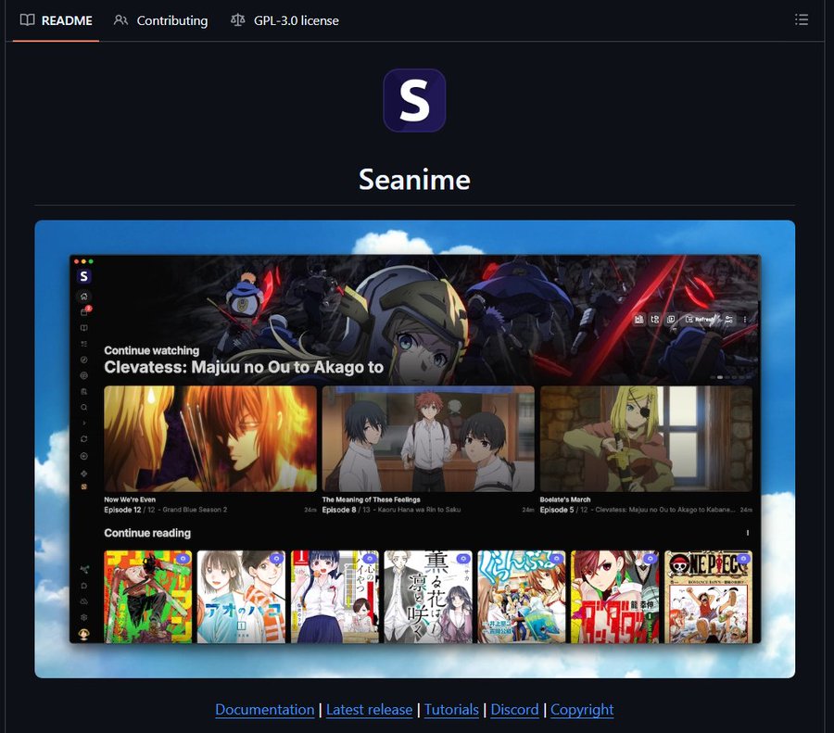
Task: Click the compass discover icon in sidebar
Action: 83,360
